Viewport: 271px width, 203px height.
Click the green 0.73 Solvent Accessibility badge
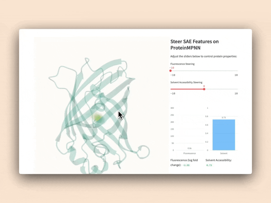(209, 165)
